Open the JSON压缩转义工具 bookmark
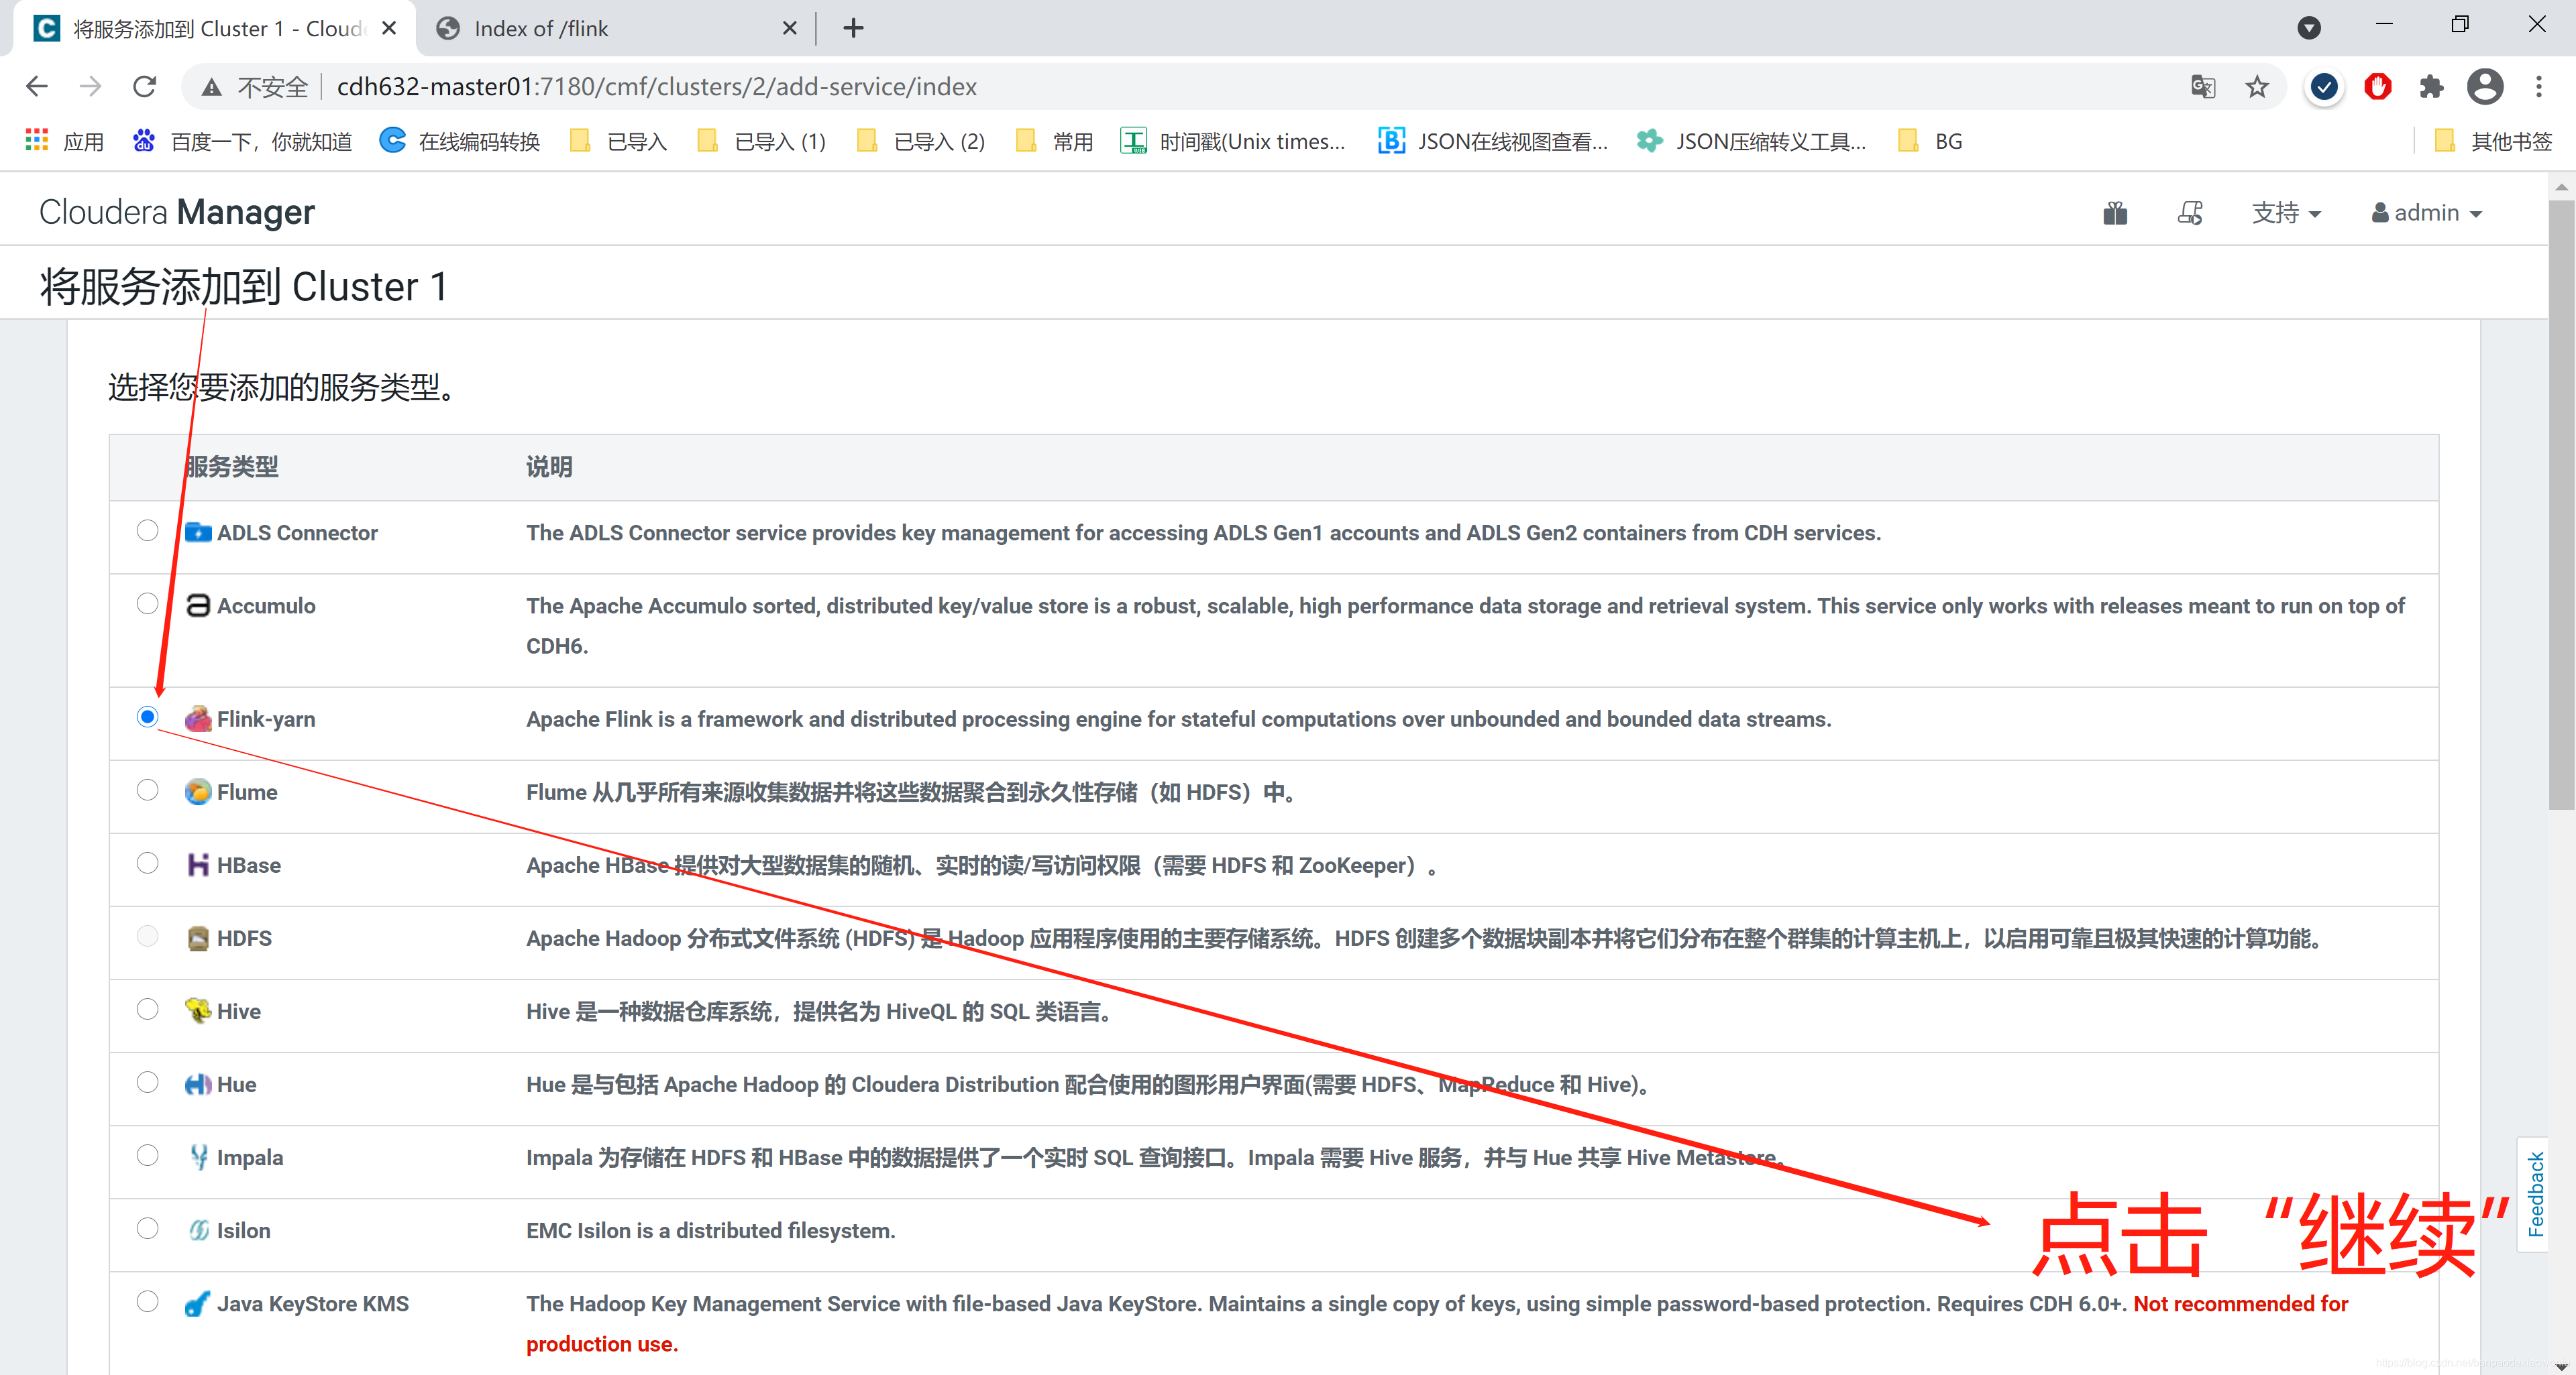 1751,141
